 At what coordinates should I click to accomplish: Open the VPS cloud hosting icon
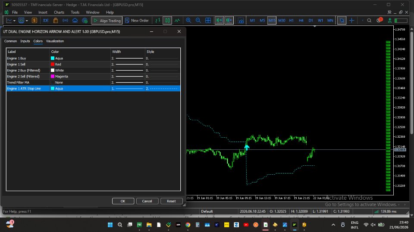(75, 20)
